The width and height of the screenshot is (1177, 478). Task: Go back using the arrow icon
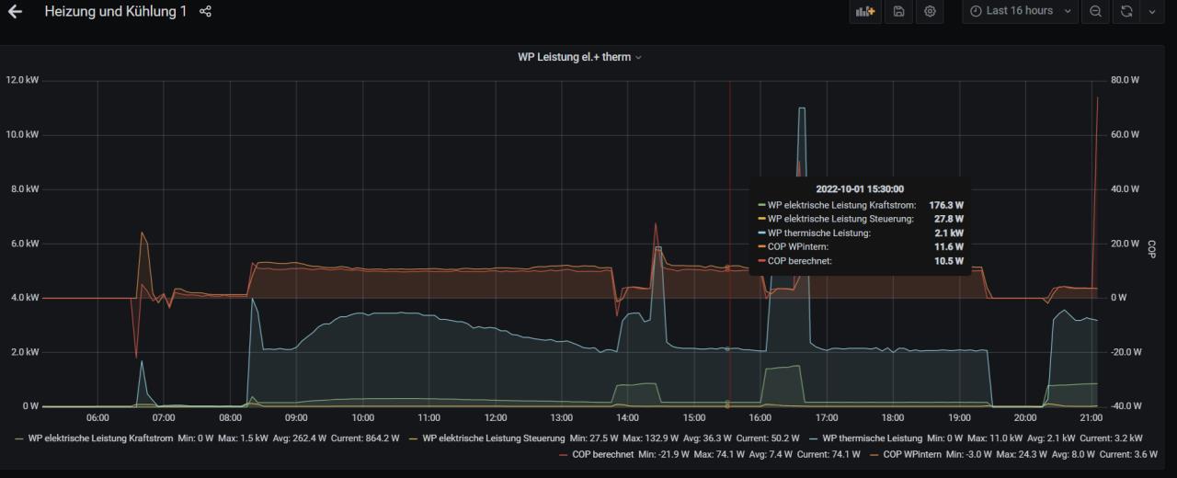click(x=15, y=11)
